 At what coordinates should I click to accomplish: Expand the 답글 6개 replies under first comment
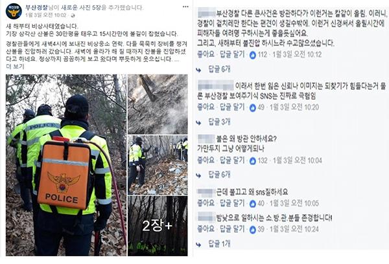tap(219, 69)
